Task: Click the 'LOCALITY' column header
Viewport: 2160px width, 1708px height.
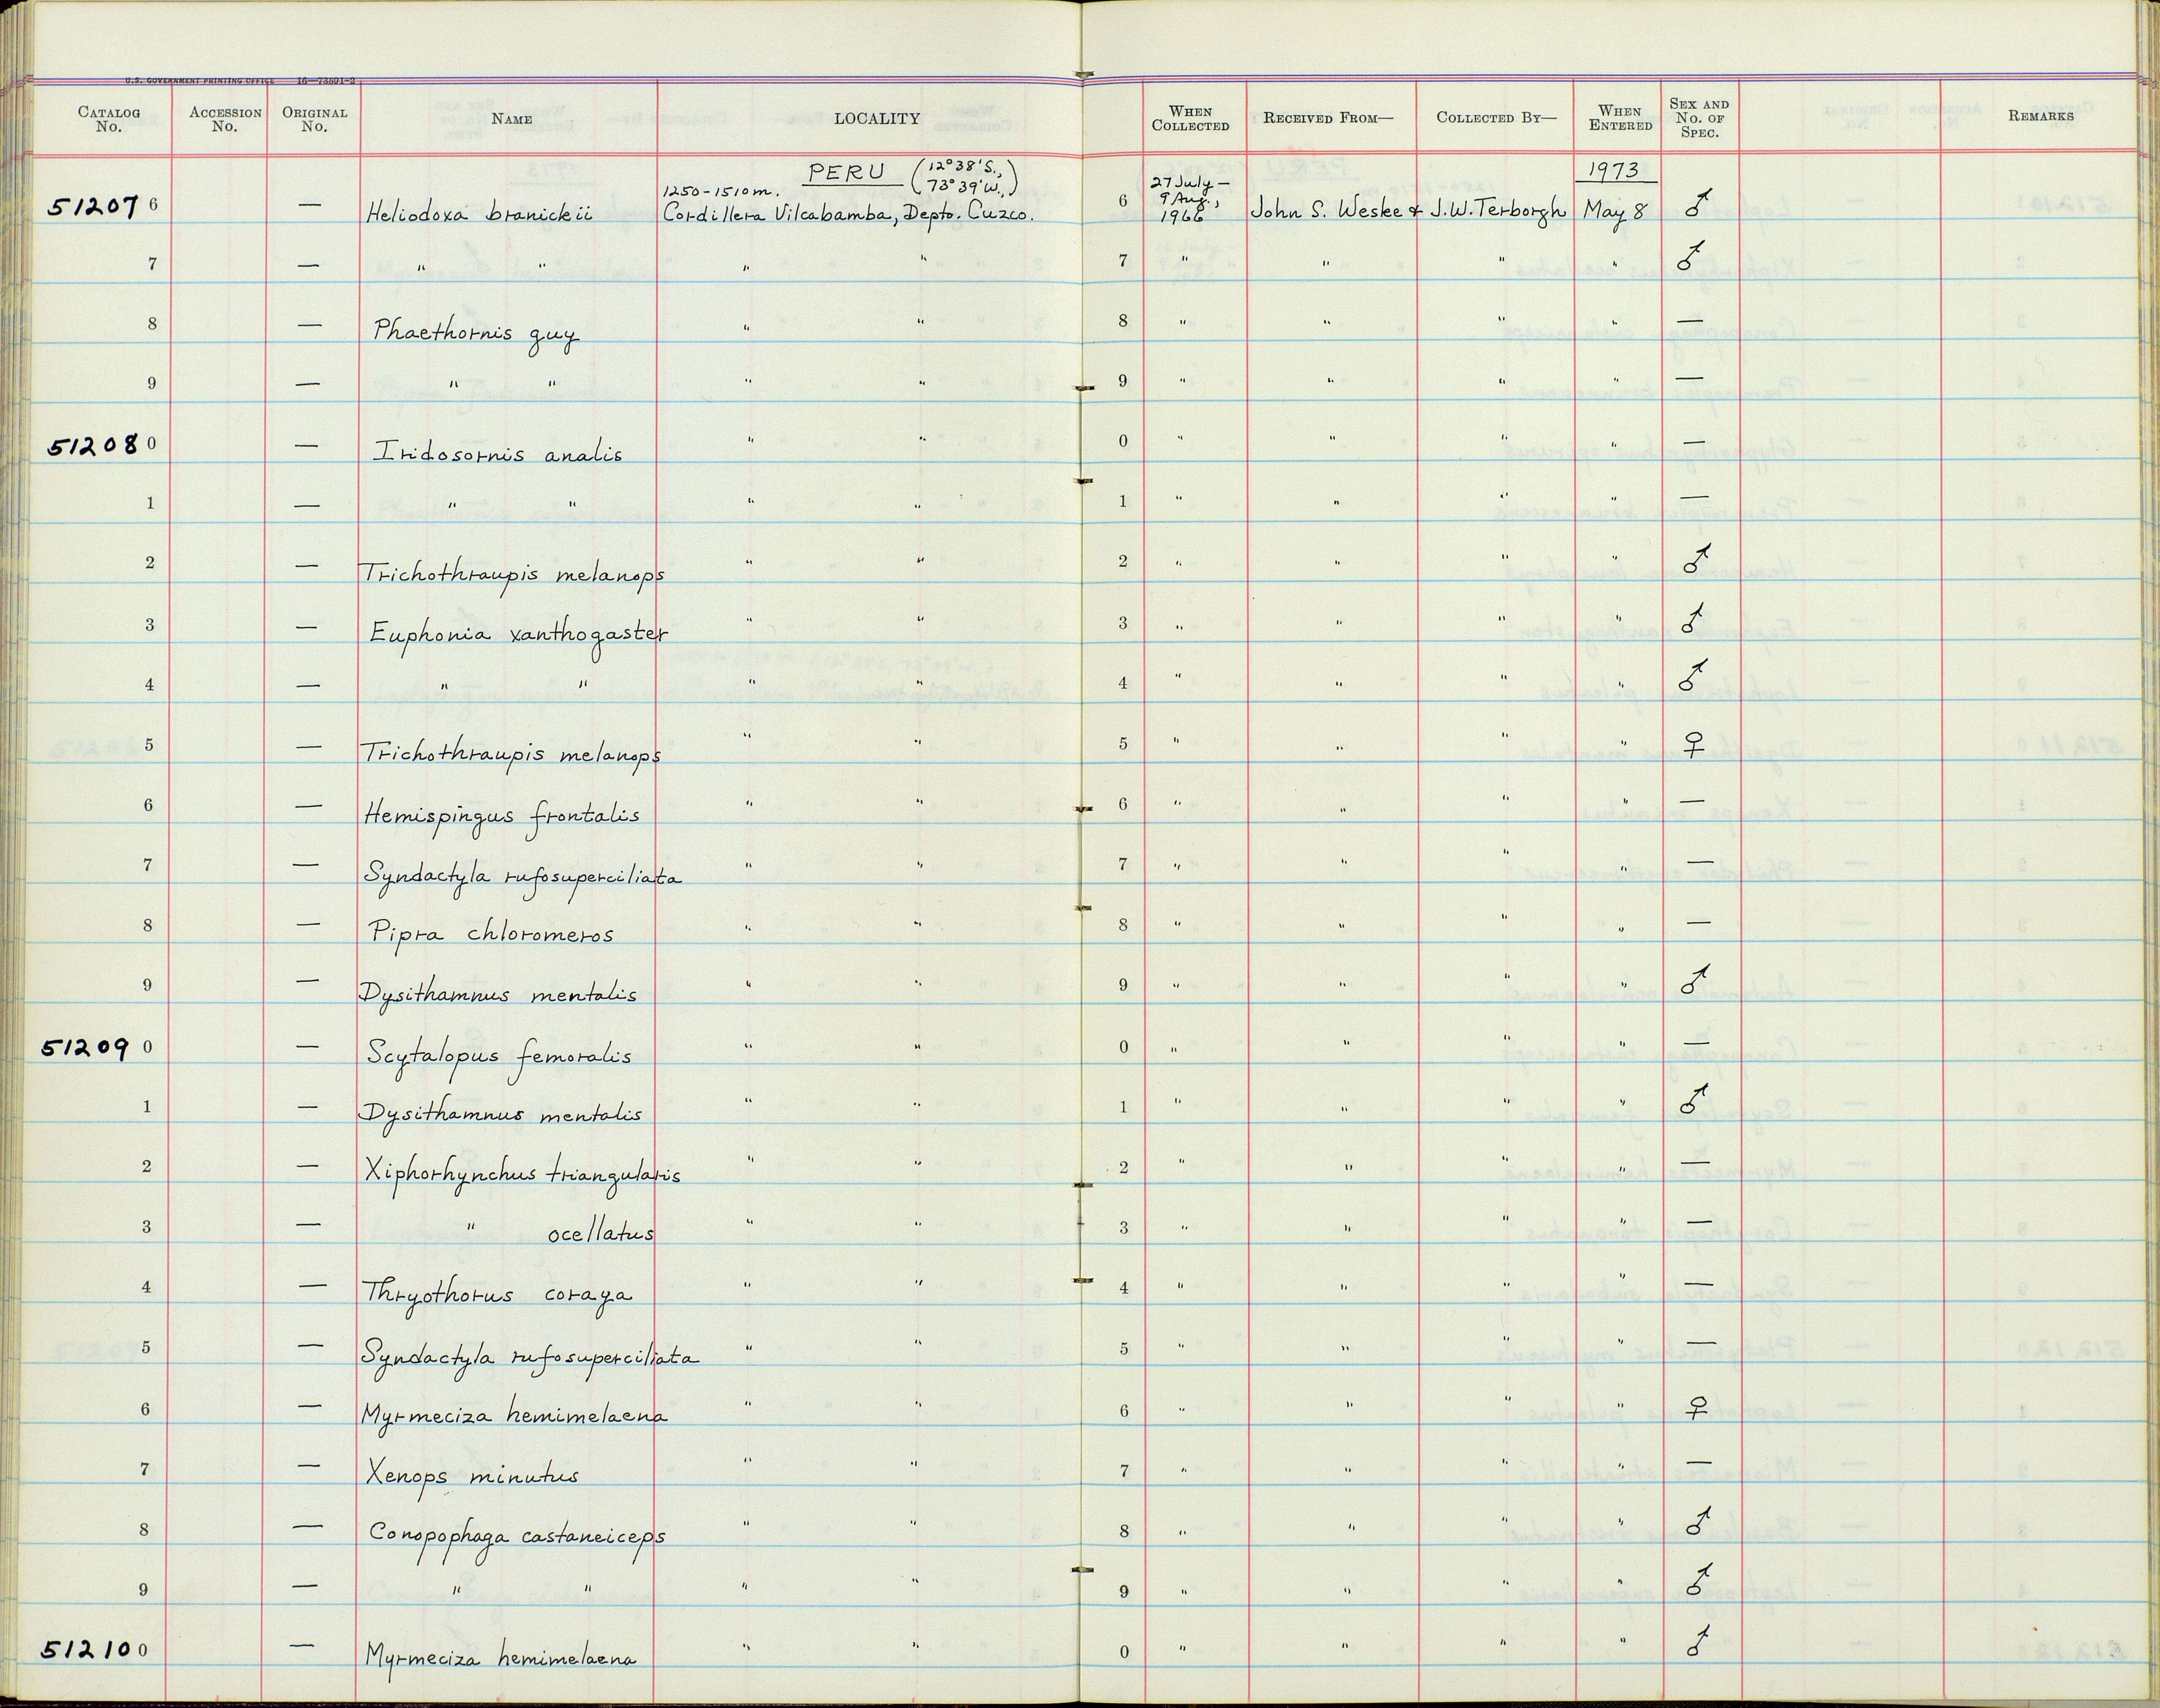Action: point(876,118)
